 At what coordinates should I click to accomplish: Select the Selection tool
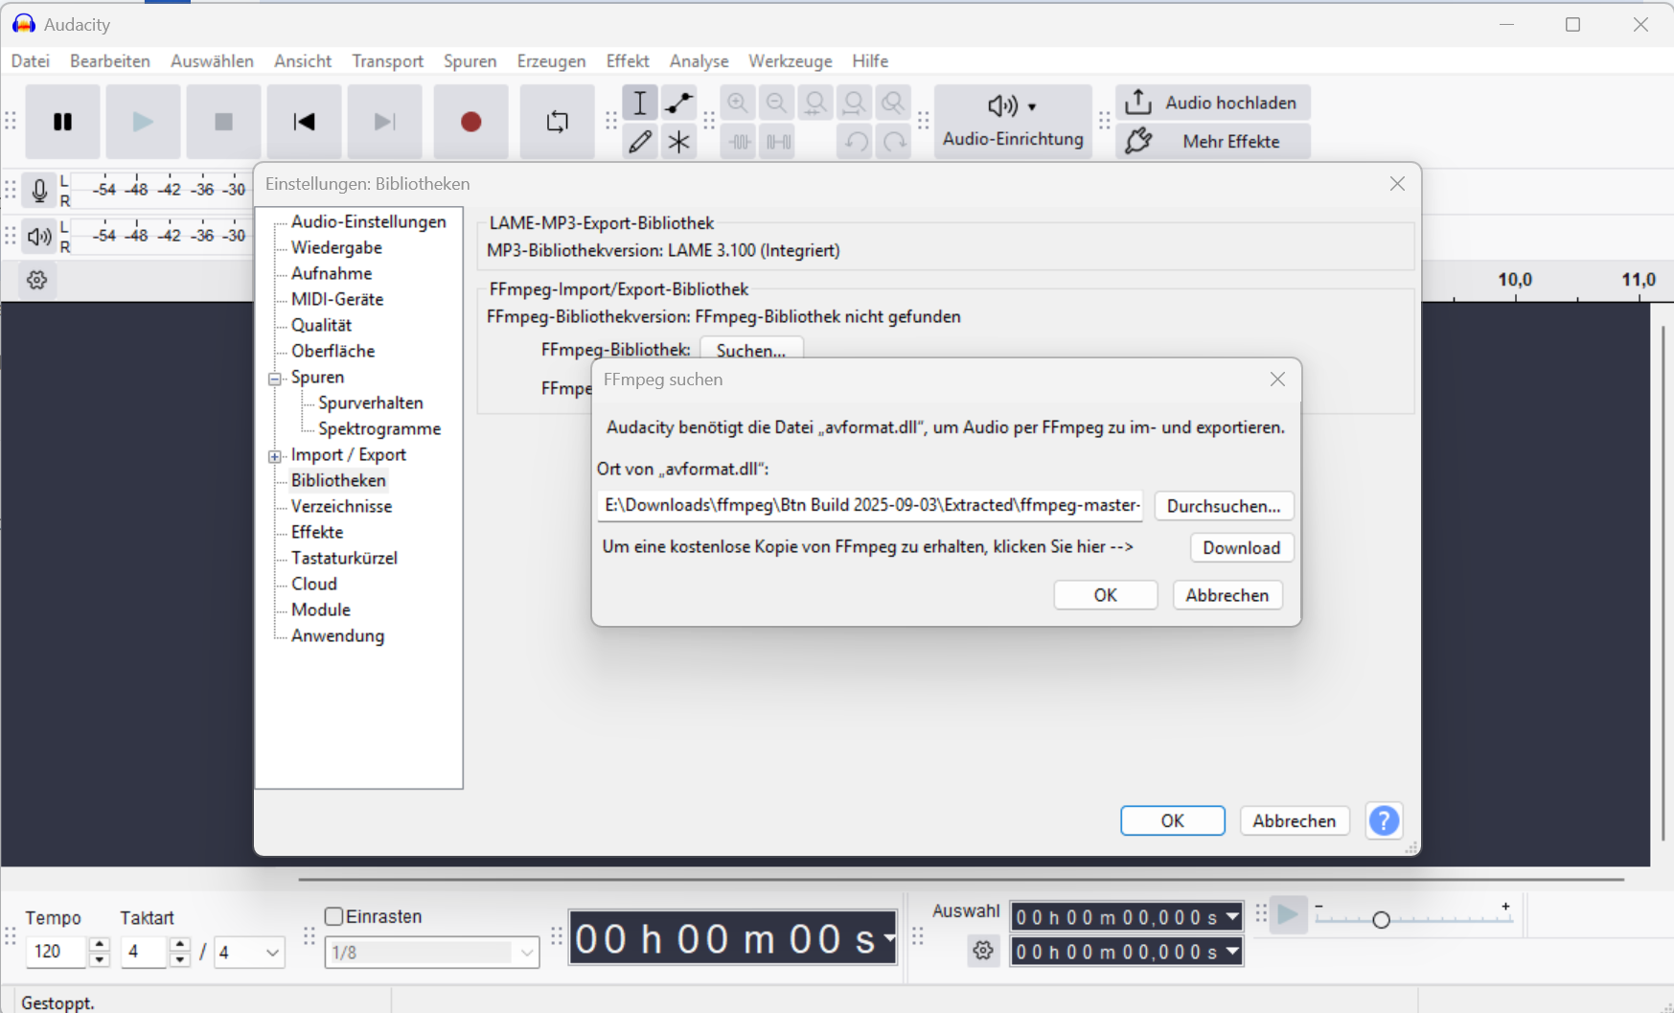(640, 103)
